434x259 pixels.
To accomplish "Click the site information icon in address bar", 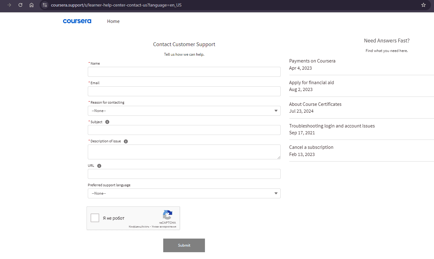I will tap(45, 5).
